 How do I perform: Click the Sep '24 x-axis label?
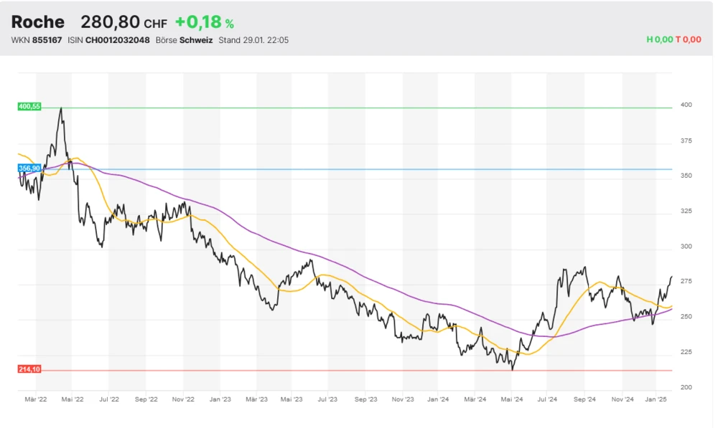[585, 399]
